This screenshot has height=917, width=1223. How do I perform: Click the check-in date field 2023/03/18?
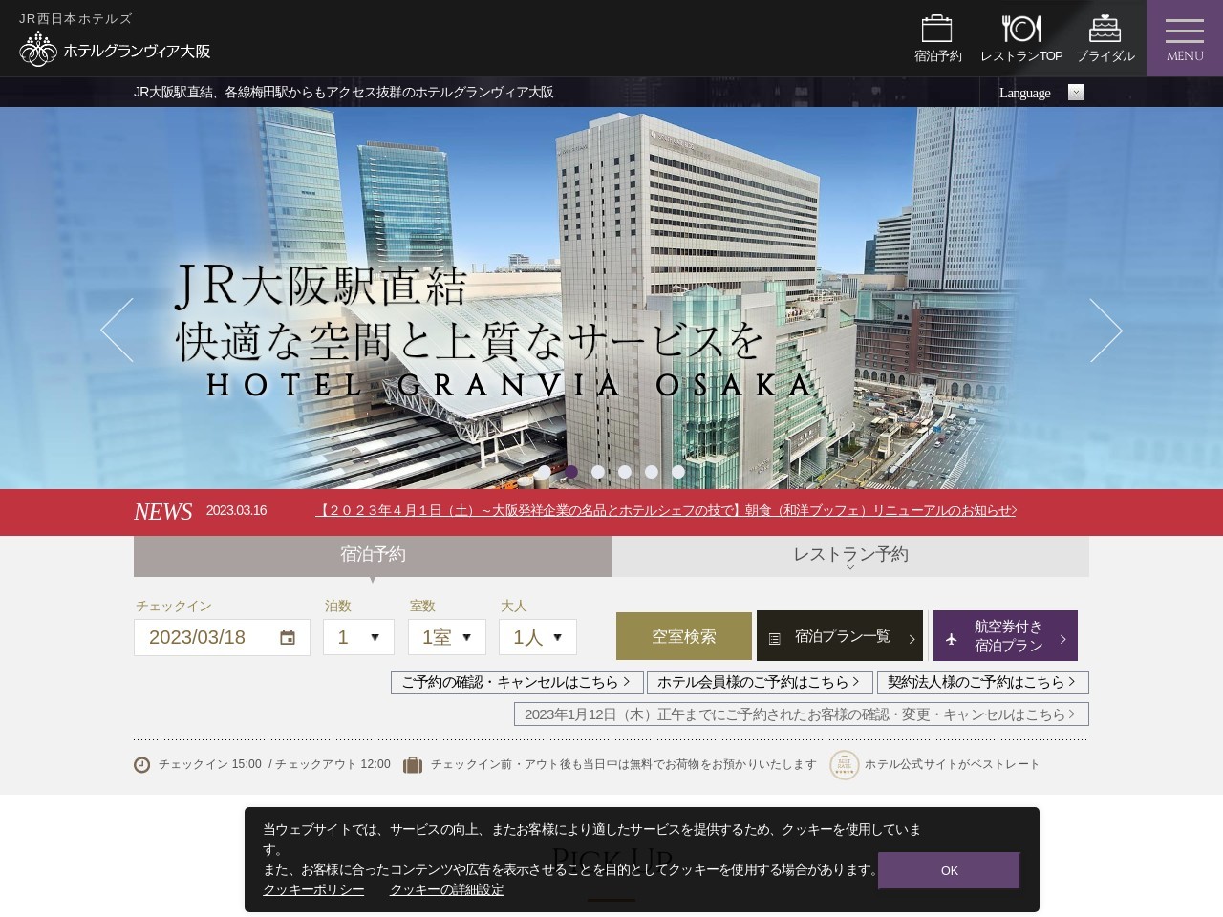click(222, 637)
